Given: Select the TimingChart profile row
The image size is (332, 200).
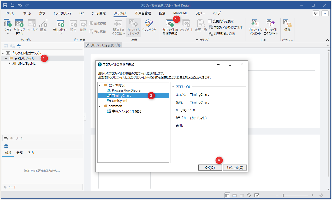Looking at the screenshot, I should click(x=133, y=95).
